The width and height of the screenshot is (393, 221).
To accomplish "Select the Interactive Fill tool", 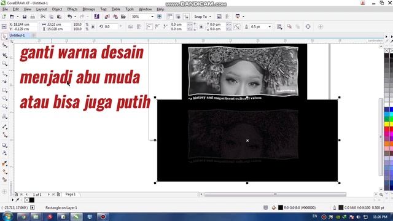I will coord(4,172).
